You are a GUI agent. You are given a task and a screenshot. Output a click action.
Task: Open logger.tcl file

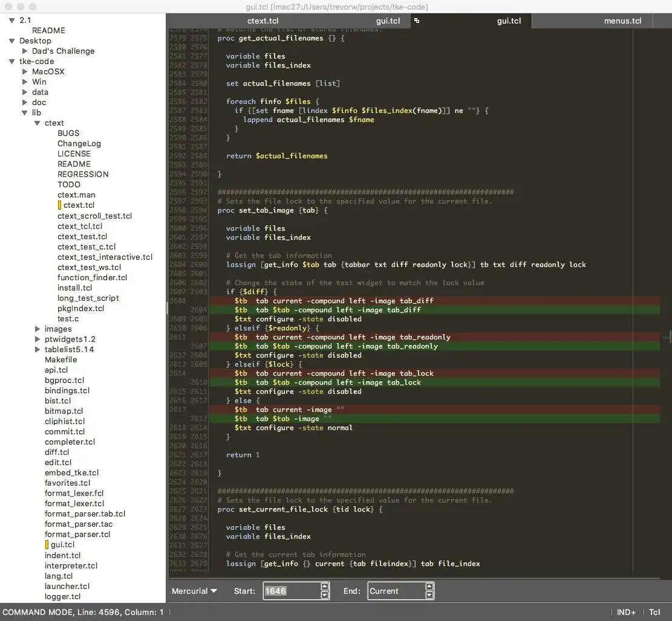(x=62, y=596)
